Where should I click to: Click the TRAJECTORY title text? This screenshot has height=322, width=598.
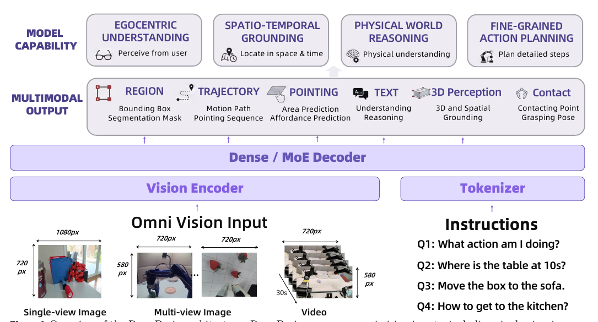(228, 92)
